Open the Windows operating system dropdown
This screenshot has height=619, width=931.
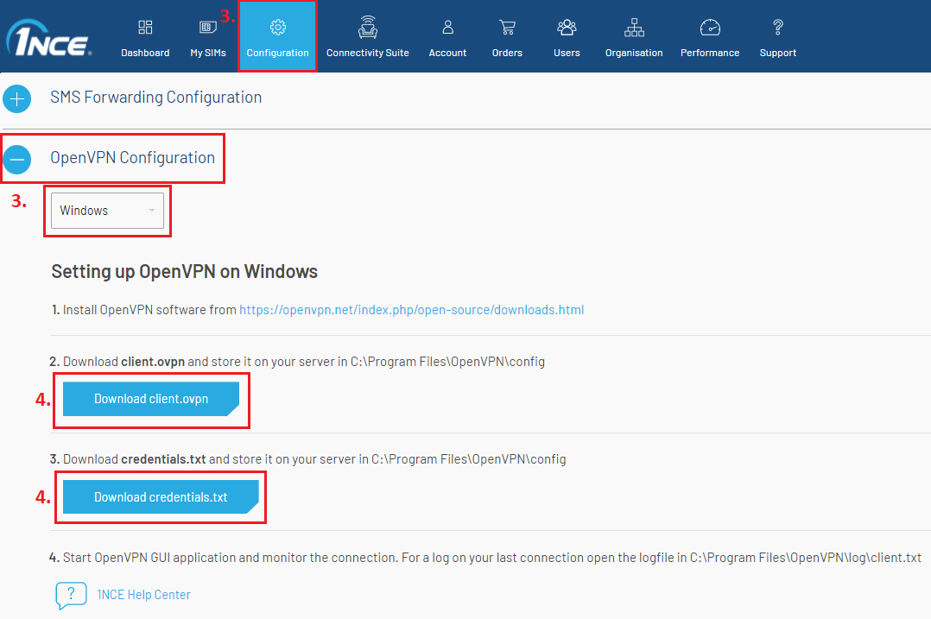click(x=107, y=211)
